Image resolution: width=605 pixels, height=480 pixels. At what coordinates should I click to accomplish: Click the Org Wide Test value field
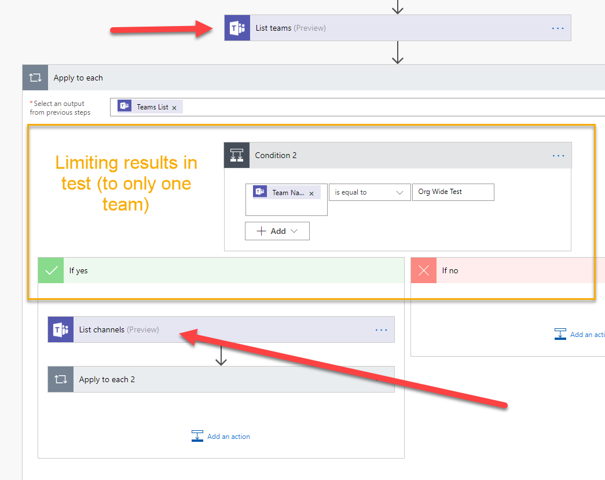[x=453, y=192]
